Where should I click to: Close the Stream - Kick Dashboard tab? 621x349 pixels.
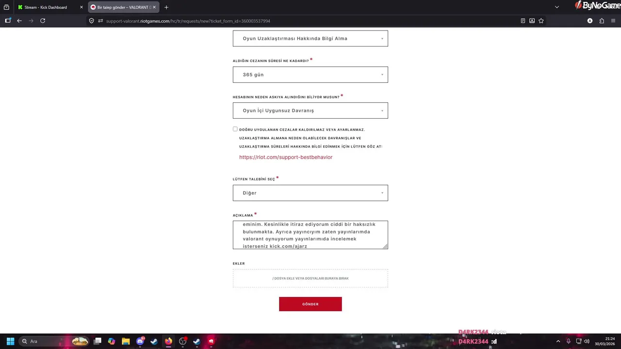pyautogui.click(x=82, y=7)
